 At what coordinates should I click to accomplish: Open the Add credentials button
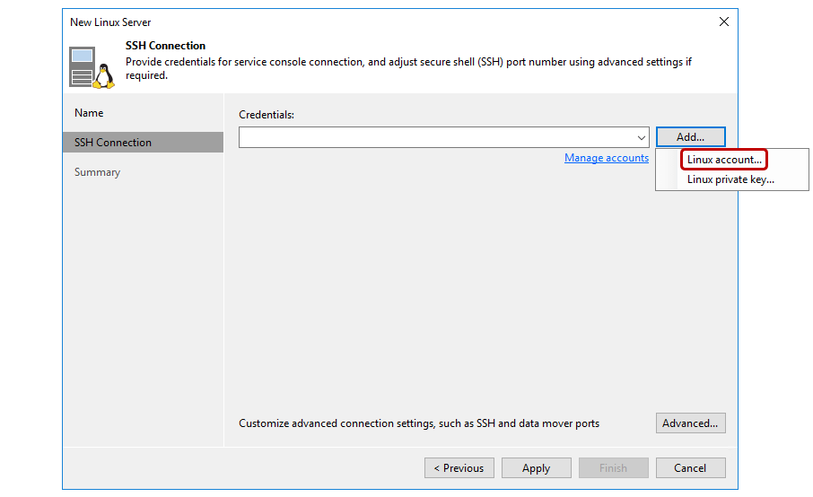pos(690,137)
